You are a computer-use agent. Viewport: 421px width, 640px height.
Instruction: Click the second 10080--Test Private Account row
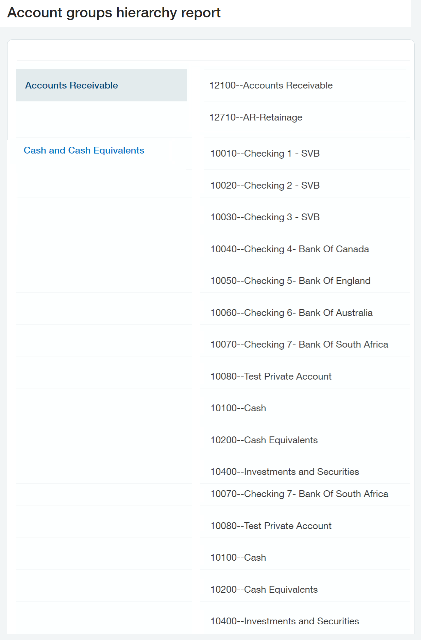(x=305, y=526)
